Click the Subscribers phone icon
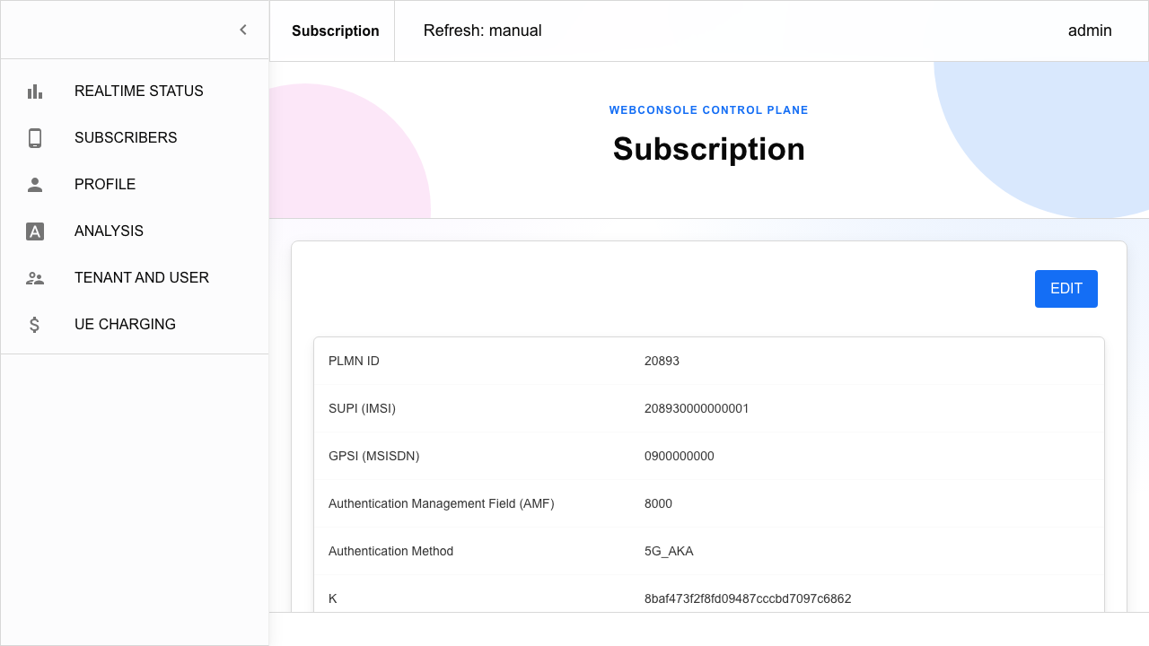The image size is (1149, 646). (35, 138)
